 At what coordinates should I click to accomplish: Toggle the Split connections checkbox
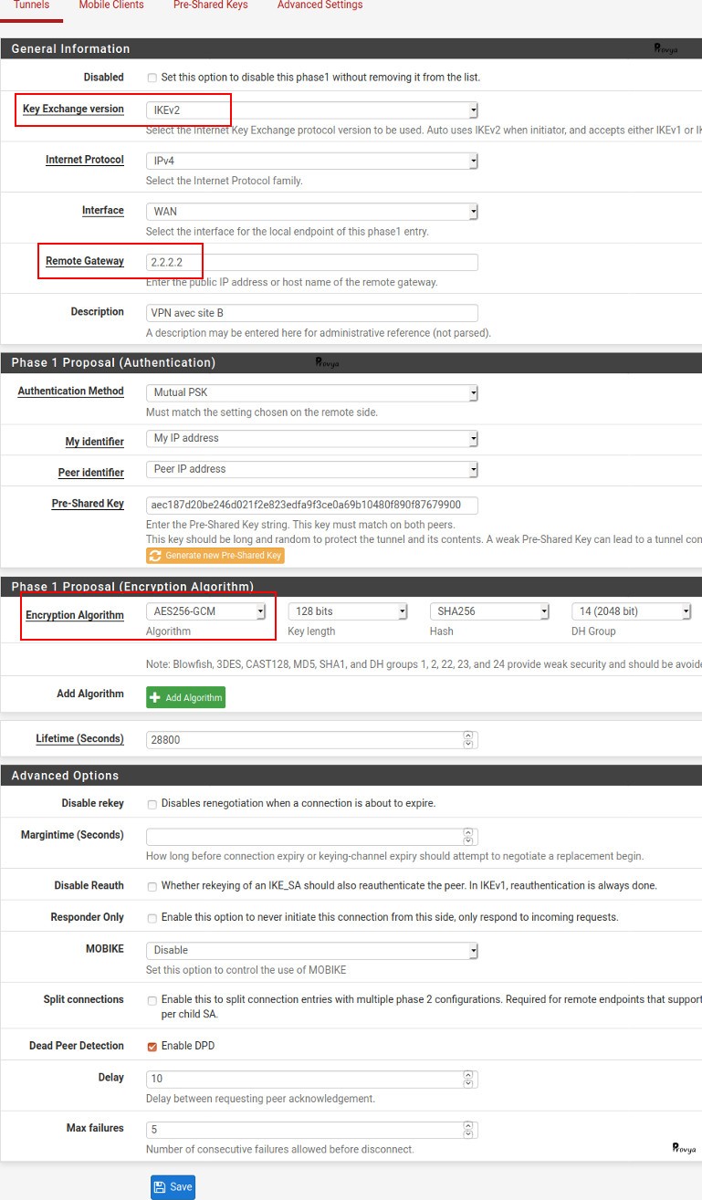click(152, 1000)
